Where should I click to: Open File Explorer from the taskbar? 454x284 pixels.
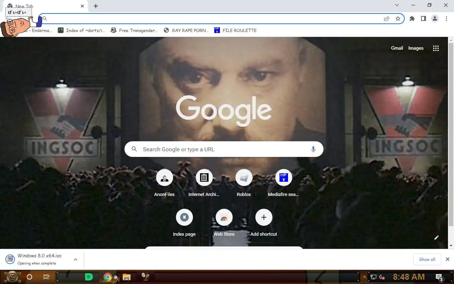(127, 277)
